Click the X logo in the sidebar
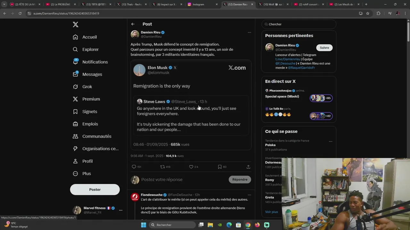 [75, 25]
